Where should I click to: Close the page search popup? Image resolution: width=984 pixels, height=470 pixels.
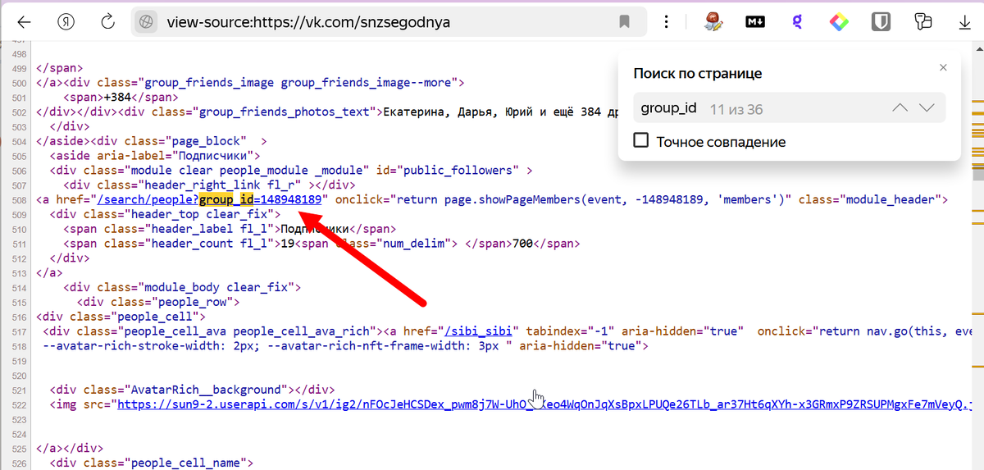pyautogui.click(x=943, y=67)
